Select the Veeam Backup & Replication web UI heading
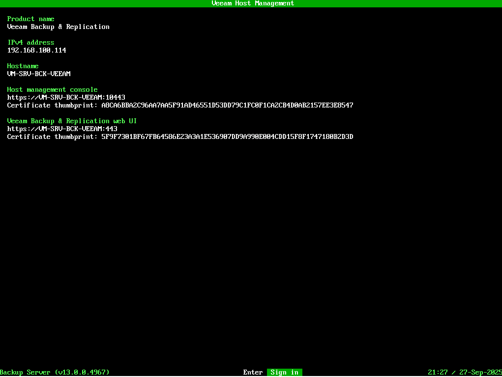Screen dimensions: 502x377 point(72,121)
